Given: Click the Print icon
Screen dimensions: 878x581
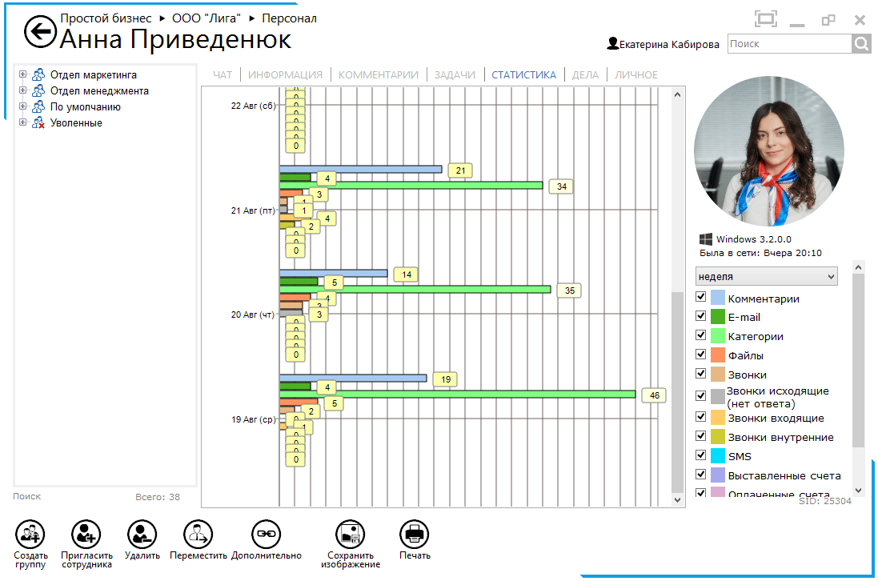Looking at the screenshot, I should [x=414, y=533].
